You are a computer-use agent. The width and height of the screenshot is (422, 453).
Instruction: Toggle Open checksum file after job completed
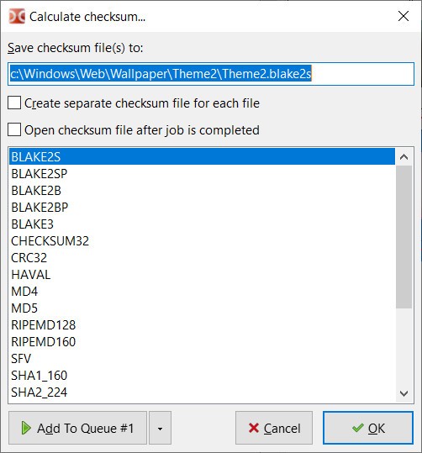click(x=14, y=129)
